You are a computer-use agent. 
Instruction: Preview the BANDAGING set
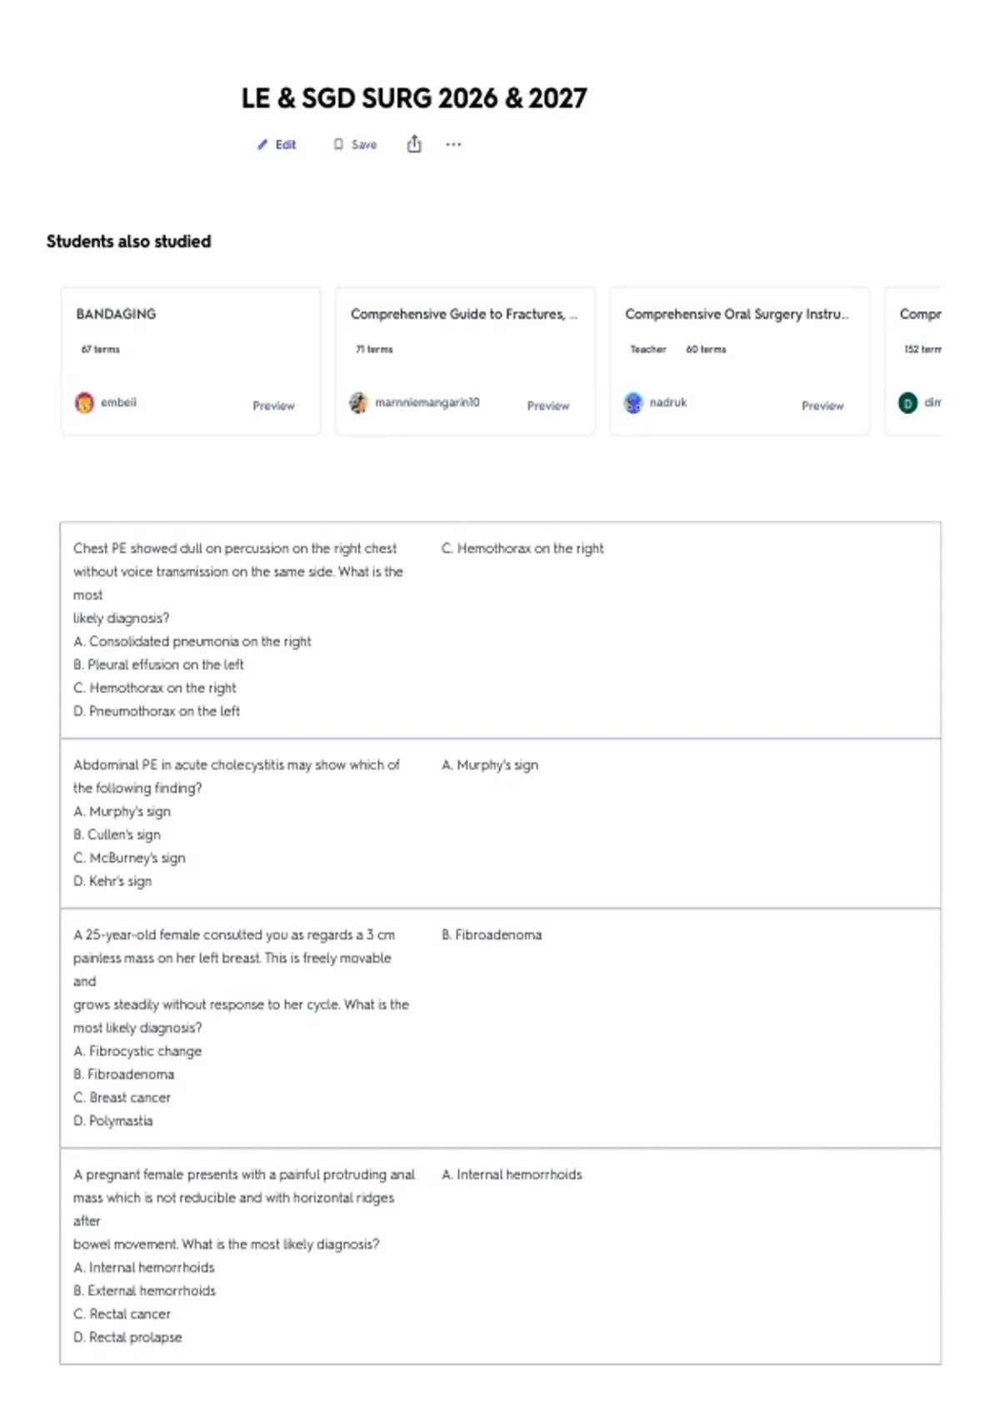click(x=273, y=406)
